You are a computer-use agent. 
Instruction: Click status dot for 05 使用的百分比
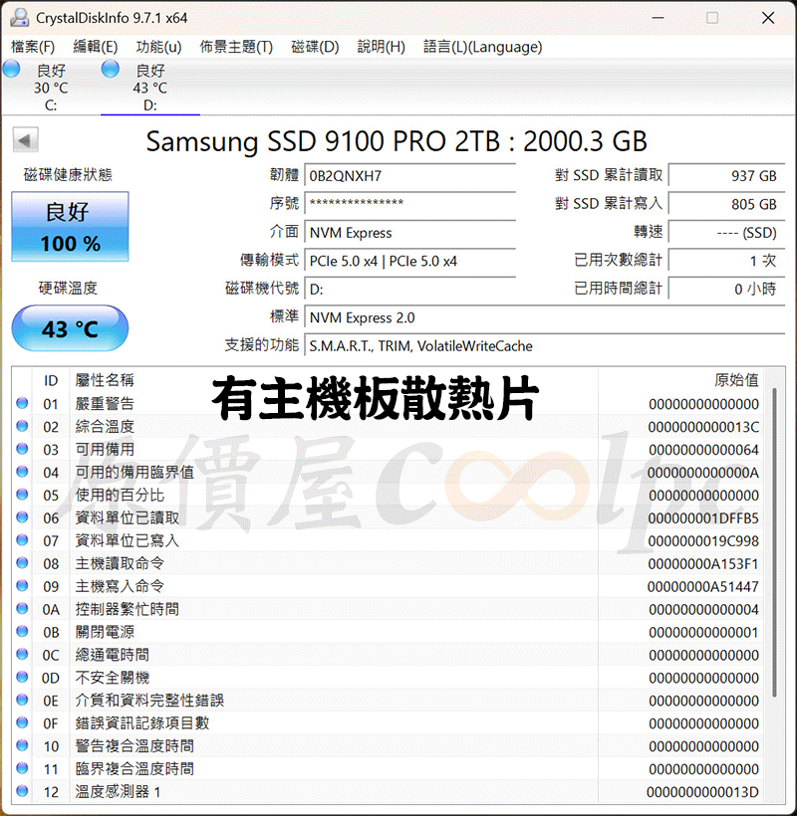click(22, 495)
